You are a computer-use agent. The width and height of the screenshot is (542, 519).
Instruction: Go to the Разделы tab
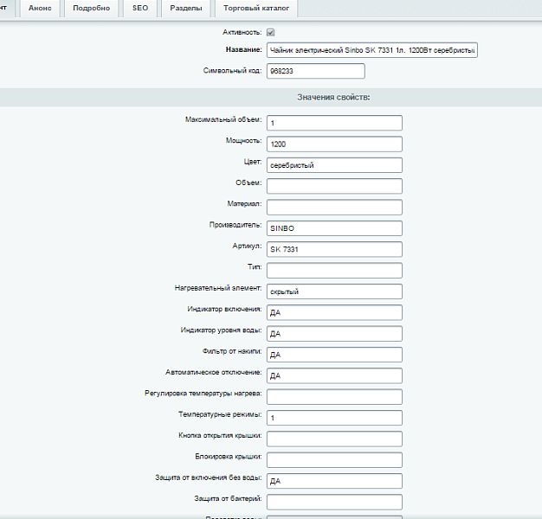(185, 9)
